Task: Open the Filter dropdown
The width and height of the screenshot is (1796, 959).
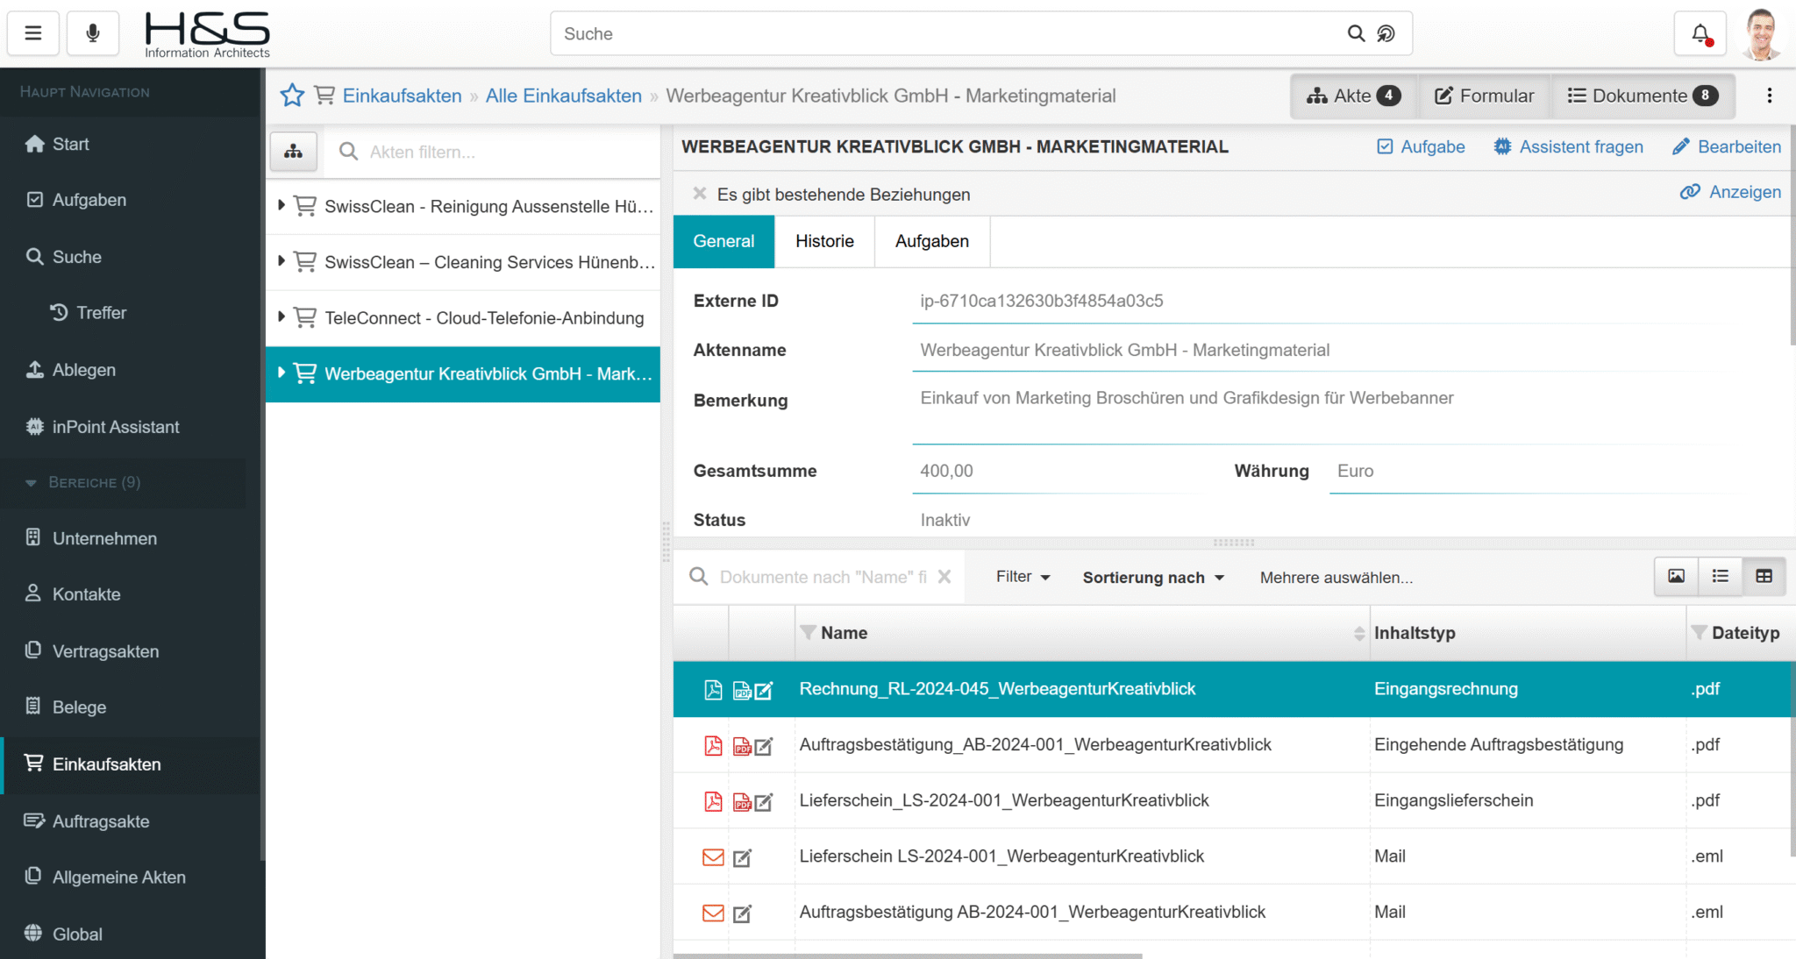Action: point(1023,577)
